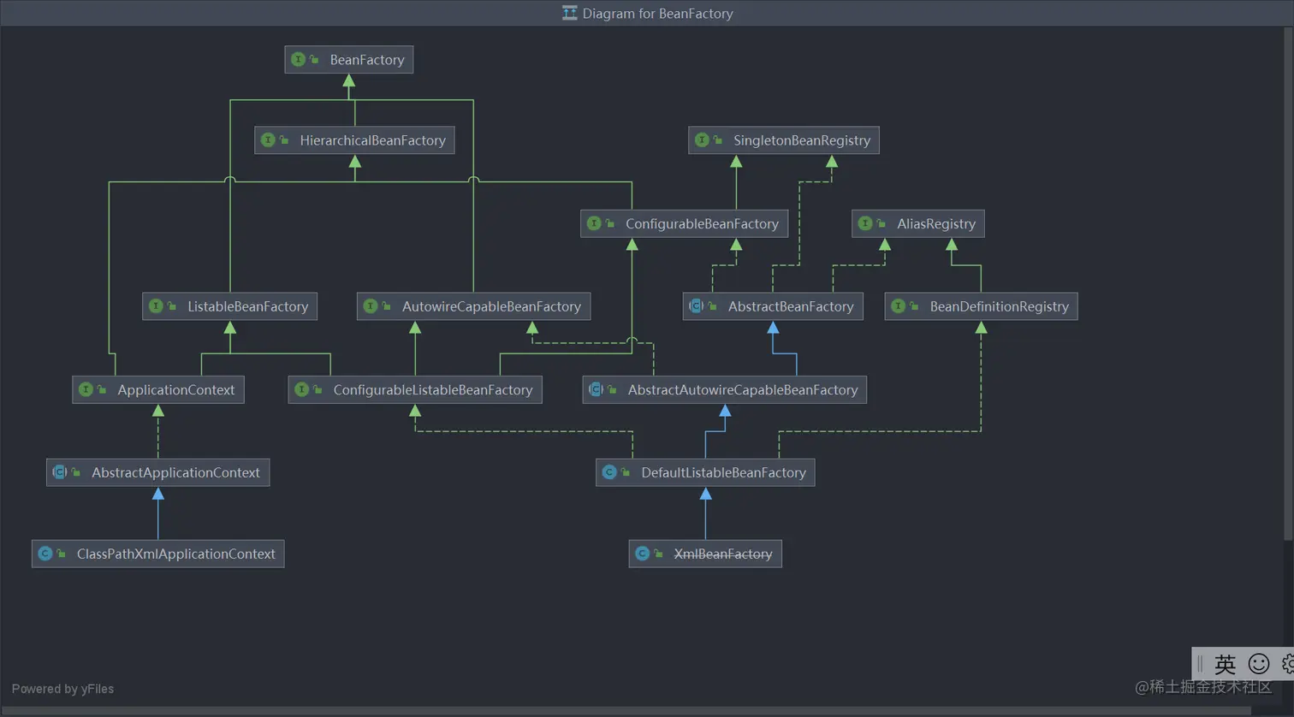
Task: Select the ApplicationContext node
Action: (x=158, y=389)
